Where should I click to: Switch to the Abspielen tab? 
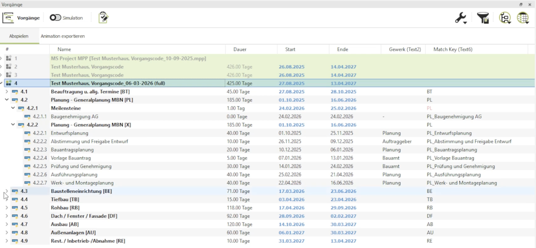coord(19,36)
